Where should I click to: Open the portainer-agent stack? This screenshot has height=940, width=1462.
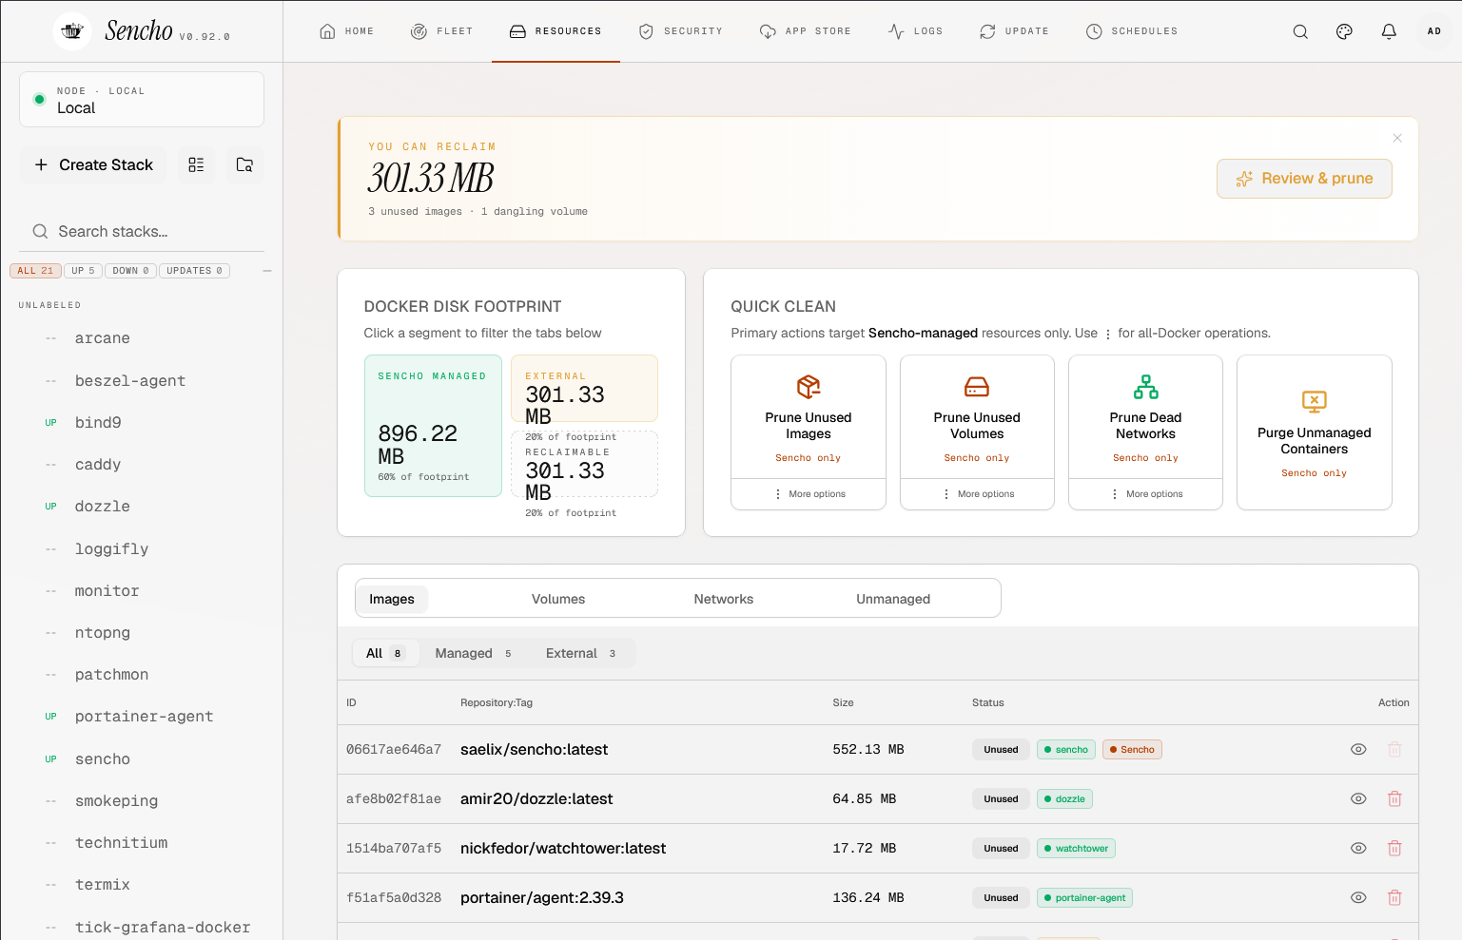144,717
